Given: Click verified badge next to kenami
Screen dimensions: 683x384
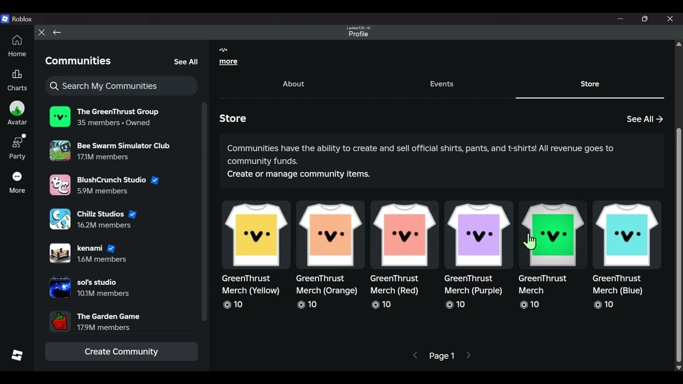Looking at the screenshot, I should [x=111, y=249].
